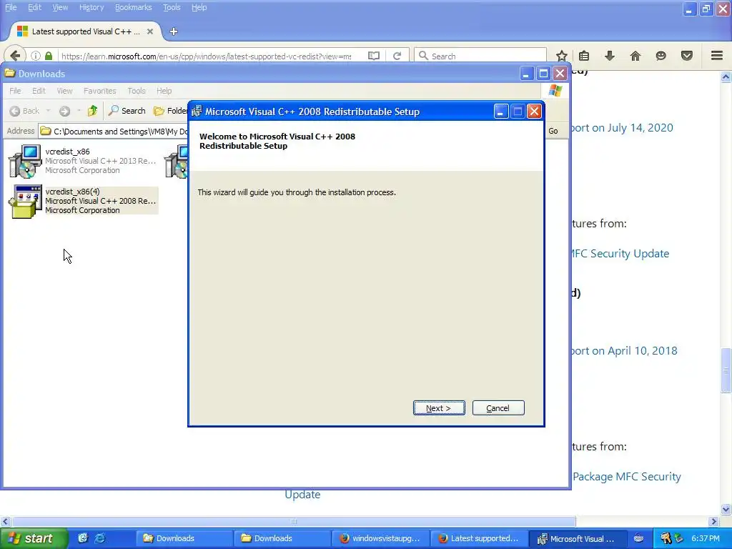732x549 pixels.
Task: Save page to Pocket icon
Action: [687, 56]
